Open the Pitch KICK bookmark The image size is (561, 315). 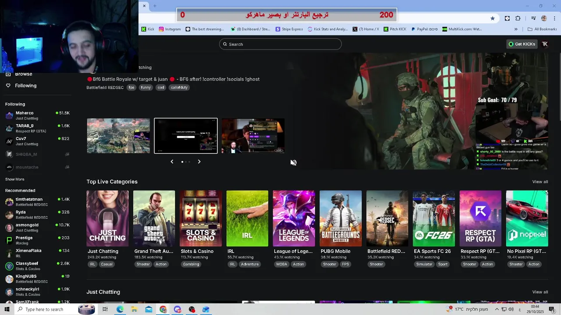(395, 29)
